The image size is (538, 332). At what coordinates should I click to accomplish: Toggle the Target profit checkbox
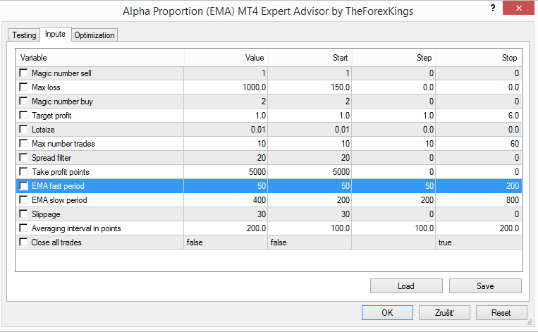click(x=23, y=115)
